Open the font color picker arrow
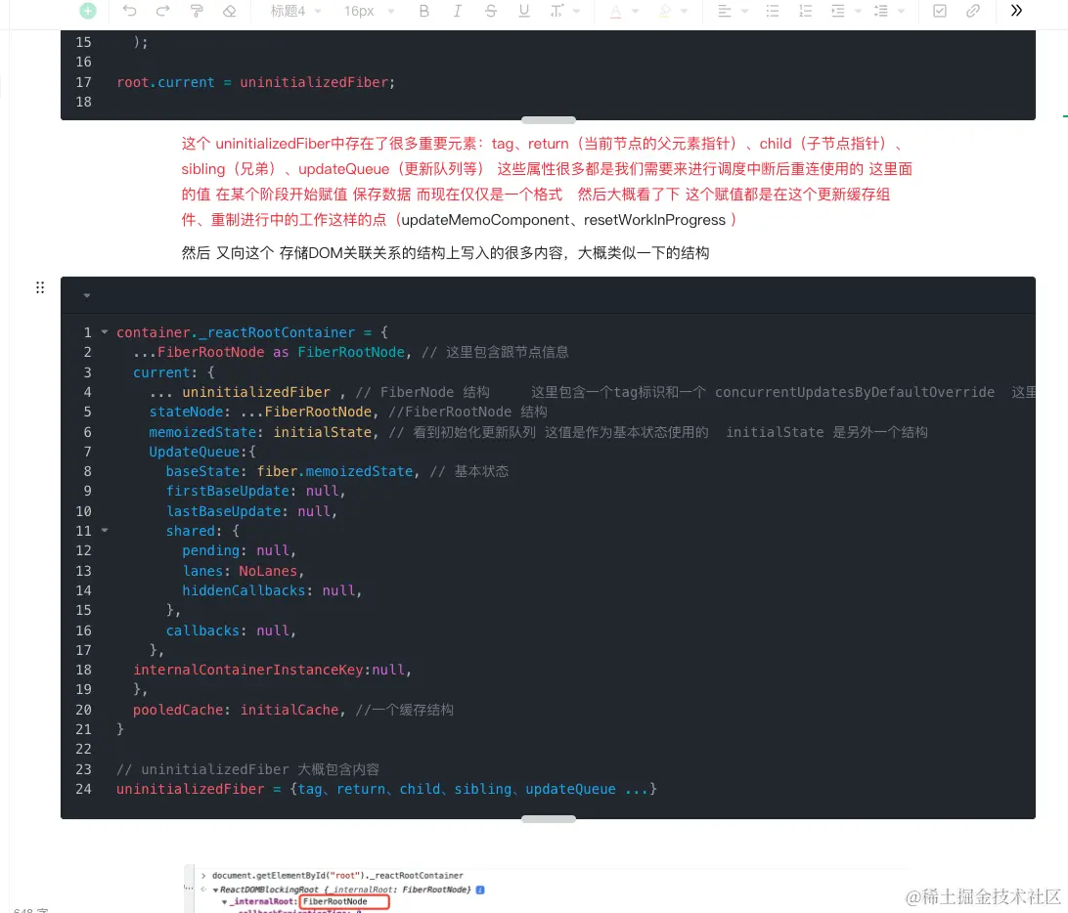1068x913 pixels. 635,11
